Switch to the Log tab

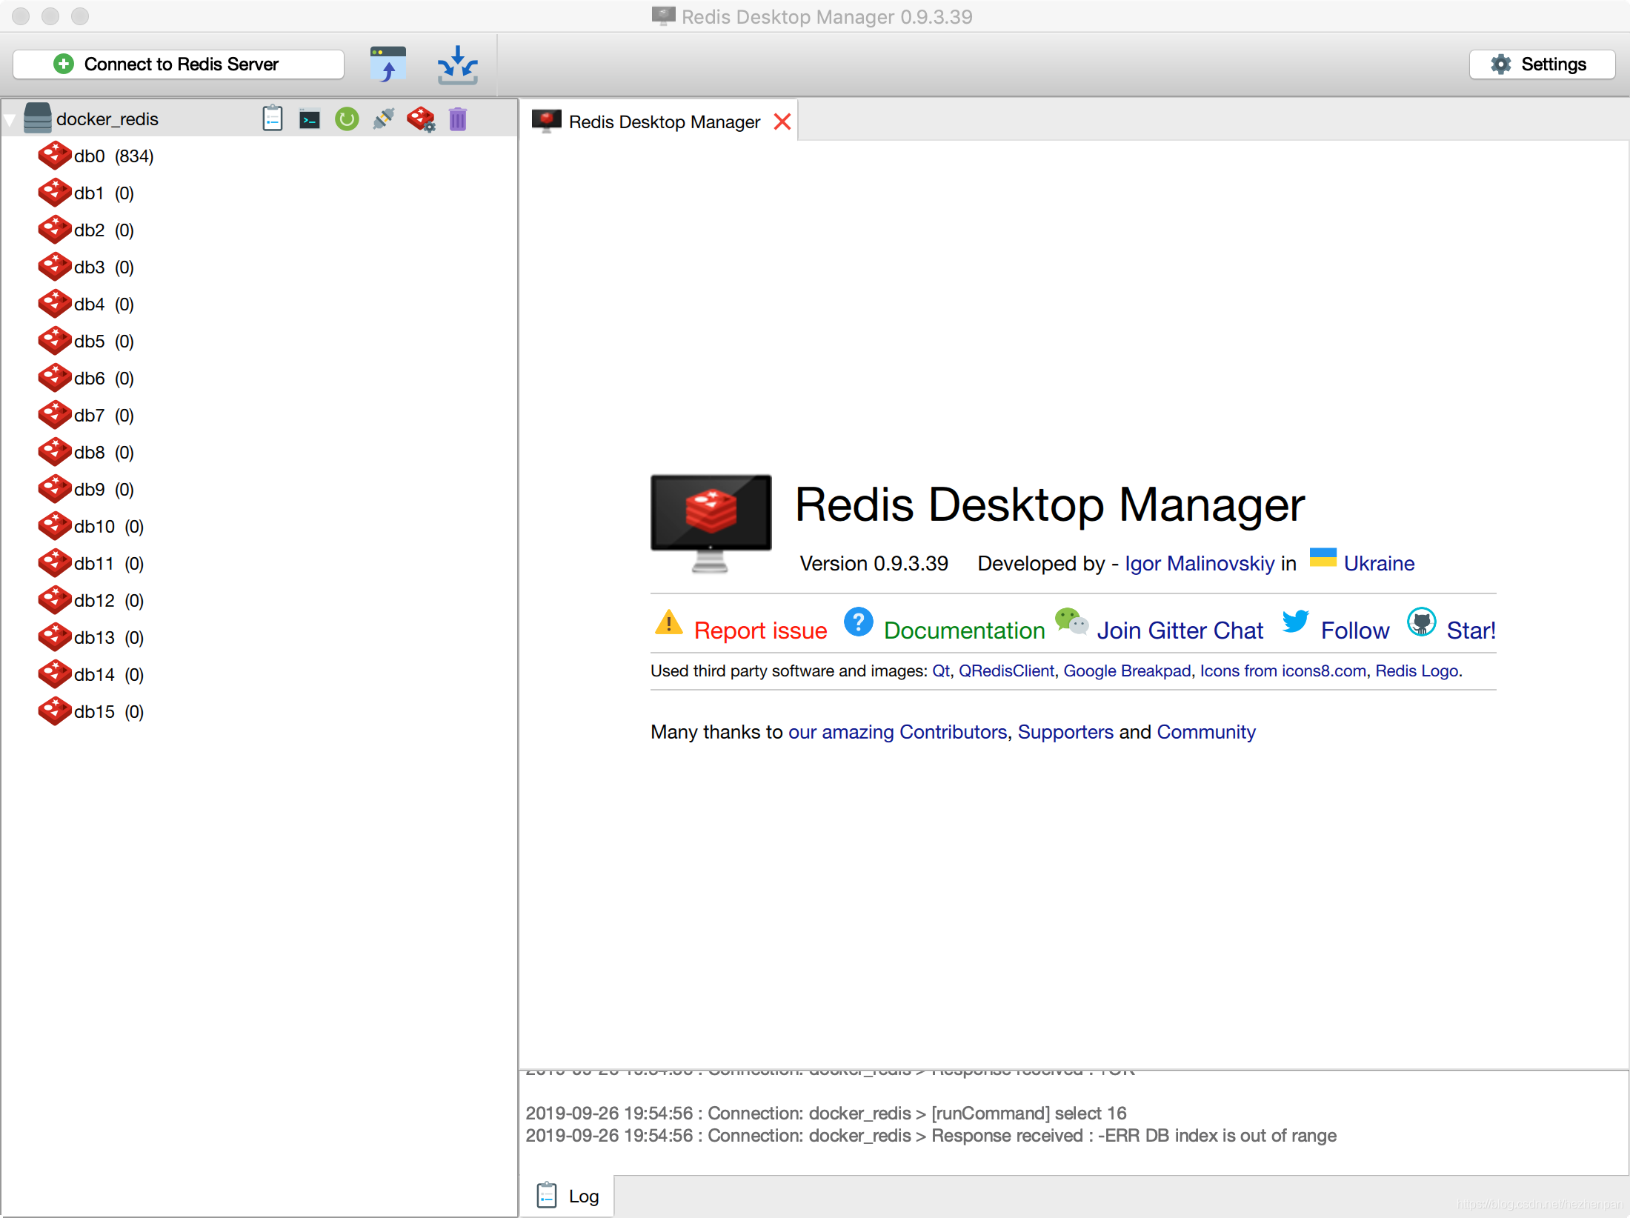585,1195
